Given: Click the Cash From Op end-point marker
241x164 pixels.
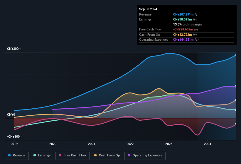Looking at the screenshot, I should tap(236, 100).
